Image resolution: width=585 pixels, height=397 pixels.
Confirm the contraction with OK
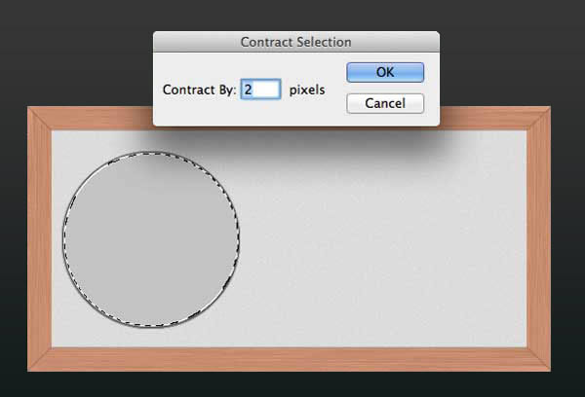click(385, 72)
